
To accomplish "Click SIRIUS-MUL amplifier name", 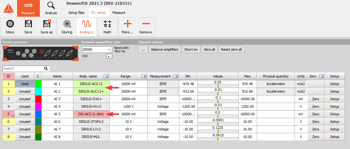I will 91,137.
